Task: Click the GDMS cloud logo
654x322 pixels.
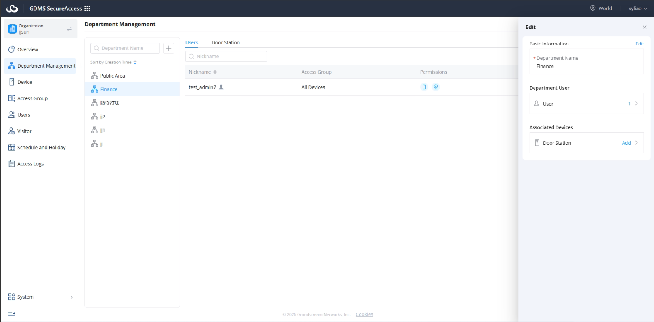Action: pos(12,8)
